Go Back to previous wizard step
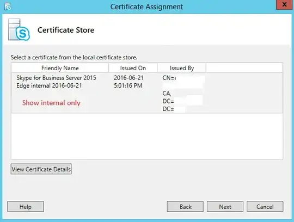Image resolution: width=294 pixels, height=222 pixels. click(185, 206)
